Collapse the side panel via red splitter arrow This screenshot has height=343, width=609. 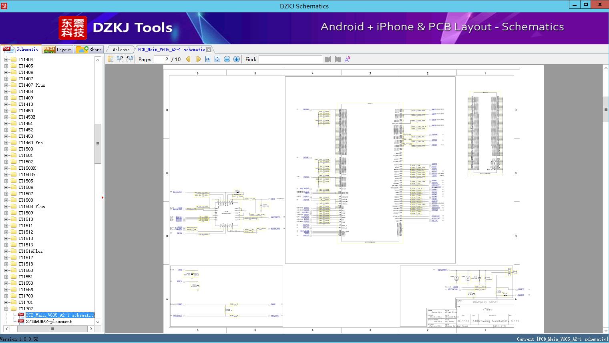pyautogui.click(x=103, y=197)
